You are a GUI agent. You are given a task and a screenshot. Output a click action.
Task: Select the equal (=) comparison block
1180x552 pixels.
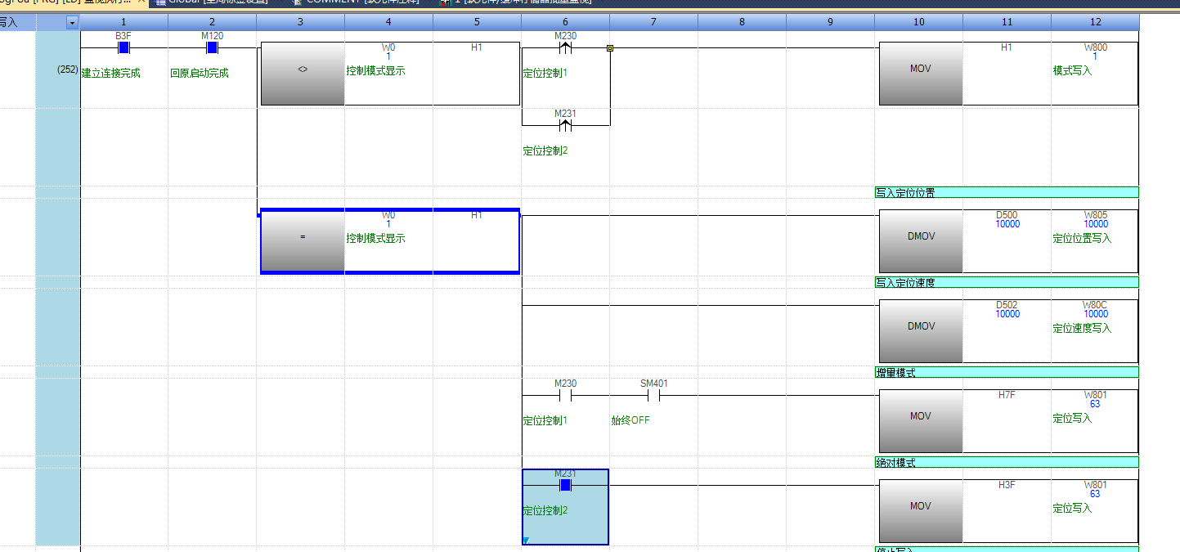(303, 241)
